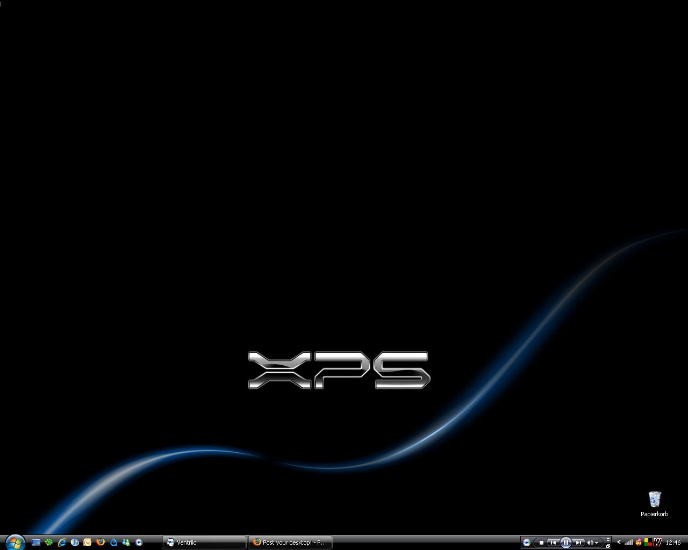Click the 12:46 system clock

pos(673,542)
